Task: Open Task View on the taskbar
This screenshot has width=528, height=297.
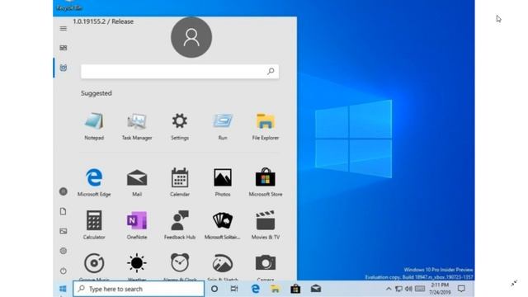Action: coord(234,289)
